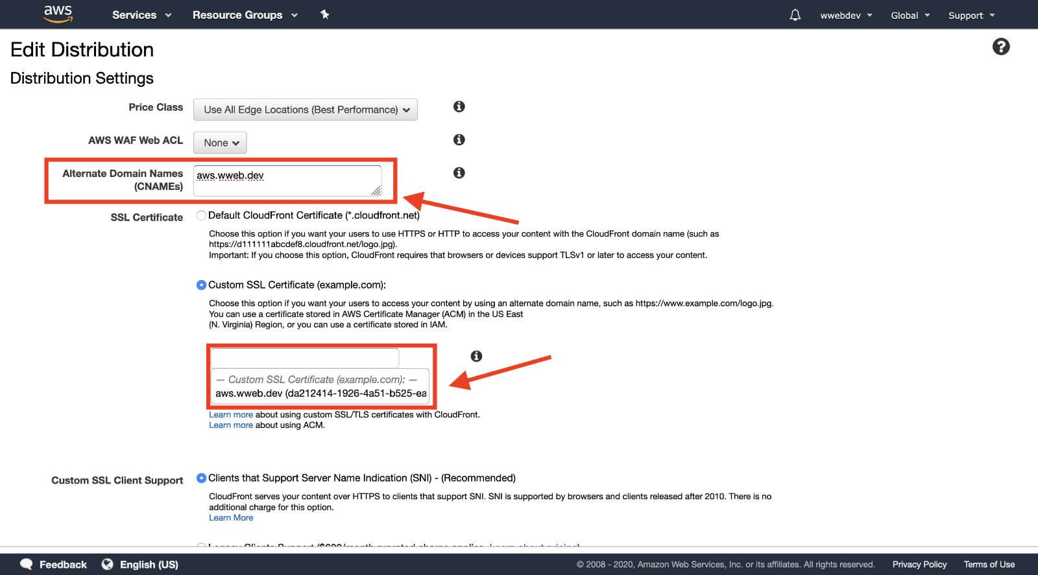The height and width of the screenshot is (575, 1038).
Task: Click the Feedback speech bubble icon
Action: click(x=27, y=564)
